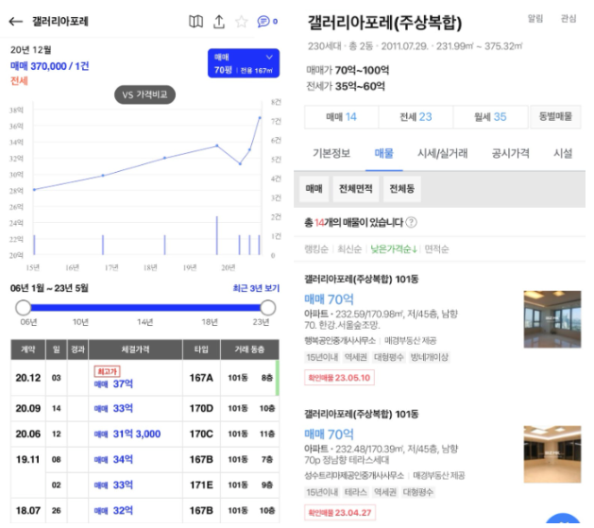Open the 전세 23 listing count tab

click(x=416, y=117)
